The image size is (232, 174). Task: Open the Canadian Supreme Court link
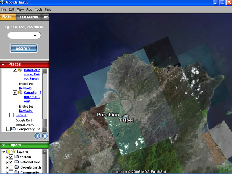(33, 97)
